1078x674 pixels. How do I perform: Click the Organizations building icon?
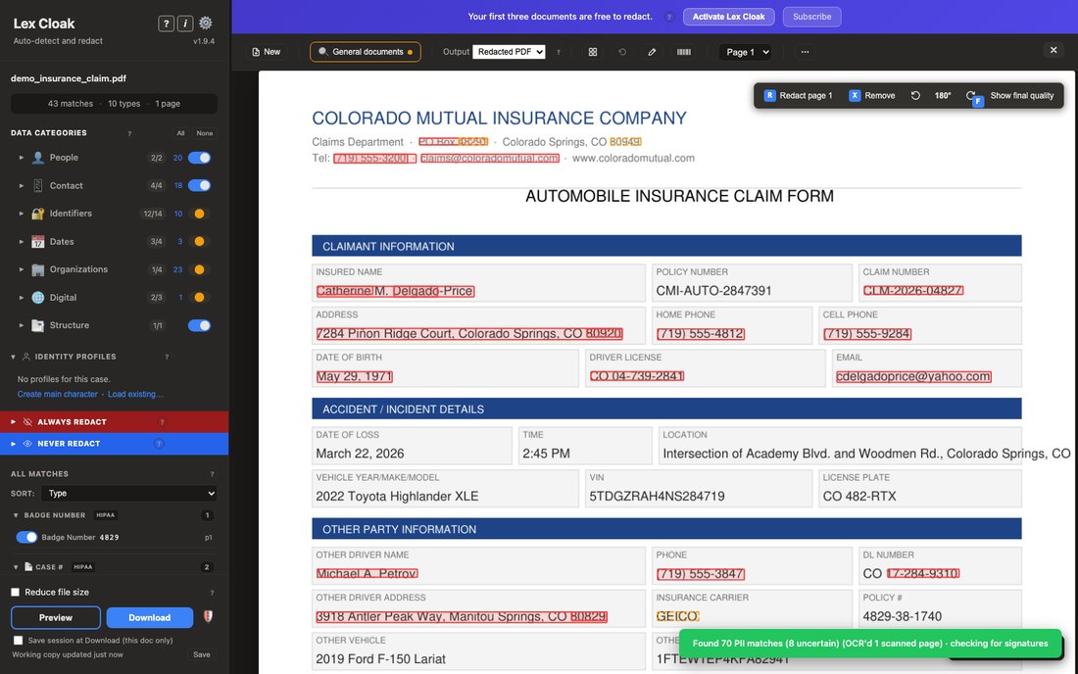pyautogui.click(x=38, y=269)
